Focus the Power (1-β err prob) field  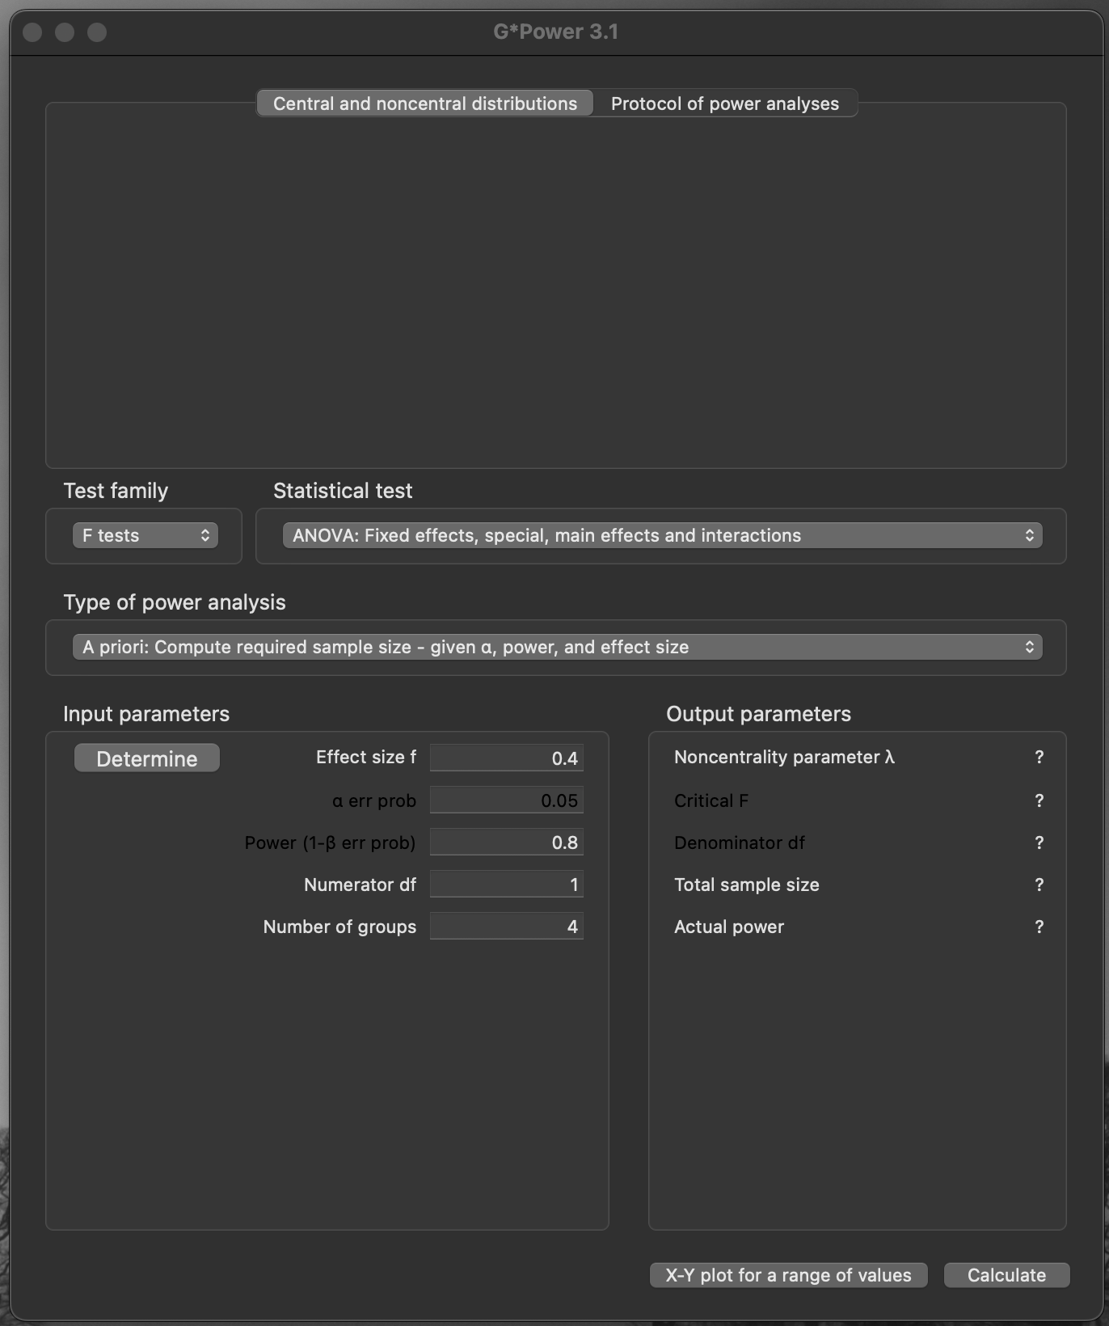coord(507,842)
